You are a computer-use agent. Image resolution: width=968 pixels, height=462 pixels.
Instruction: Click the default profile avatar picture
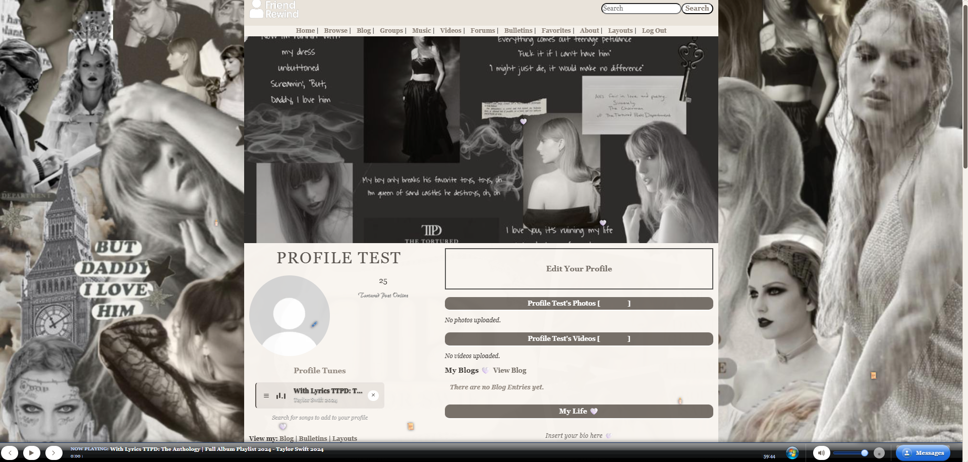click(x=289, y=316)
